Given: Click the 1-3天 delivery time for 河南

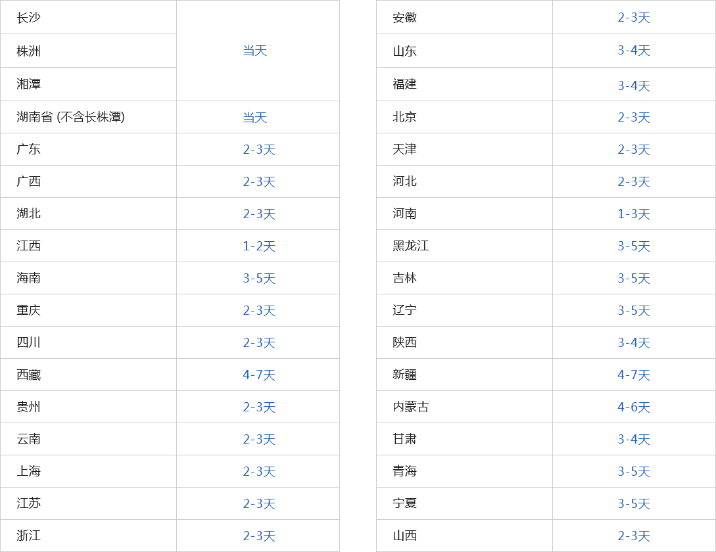Looking at the screenshot, I should pos(634,214).
